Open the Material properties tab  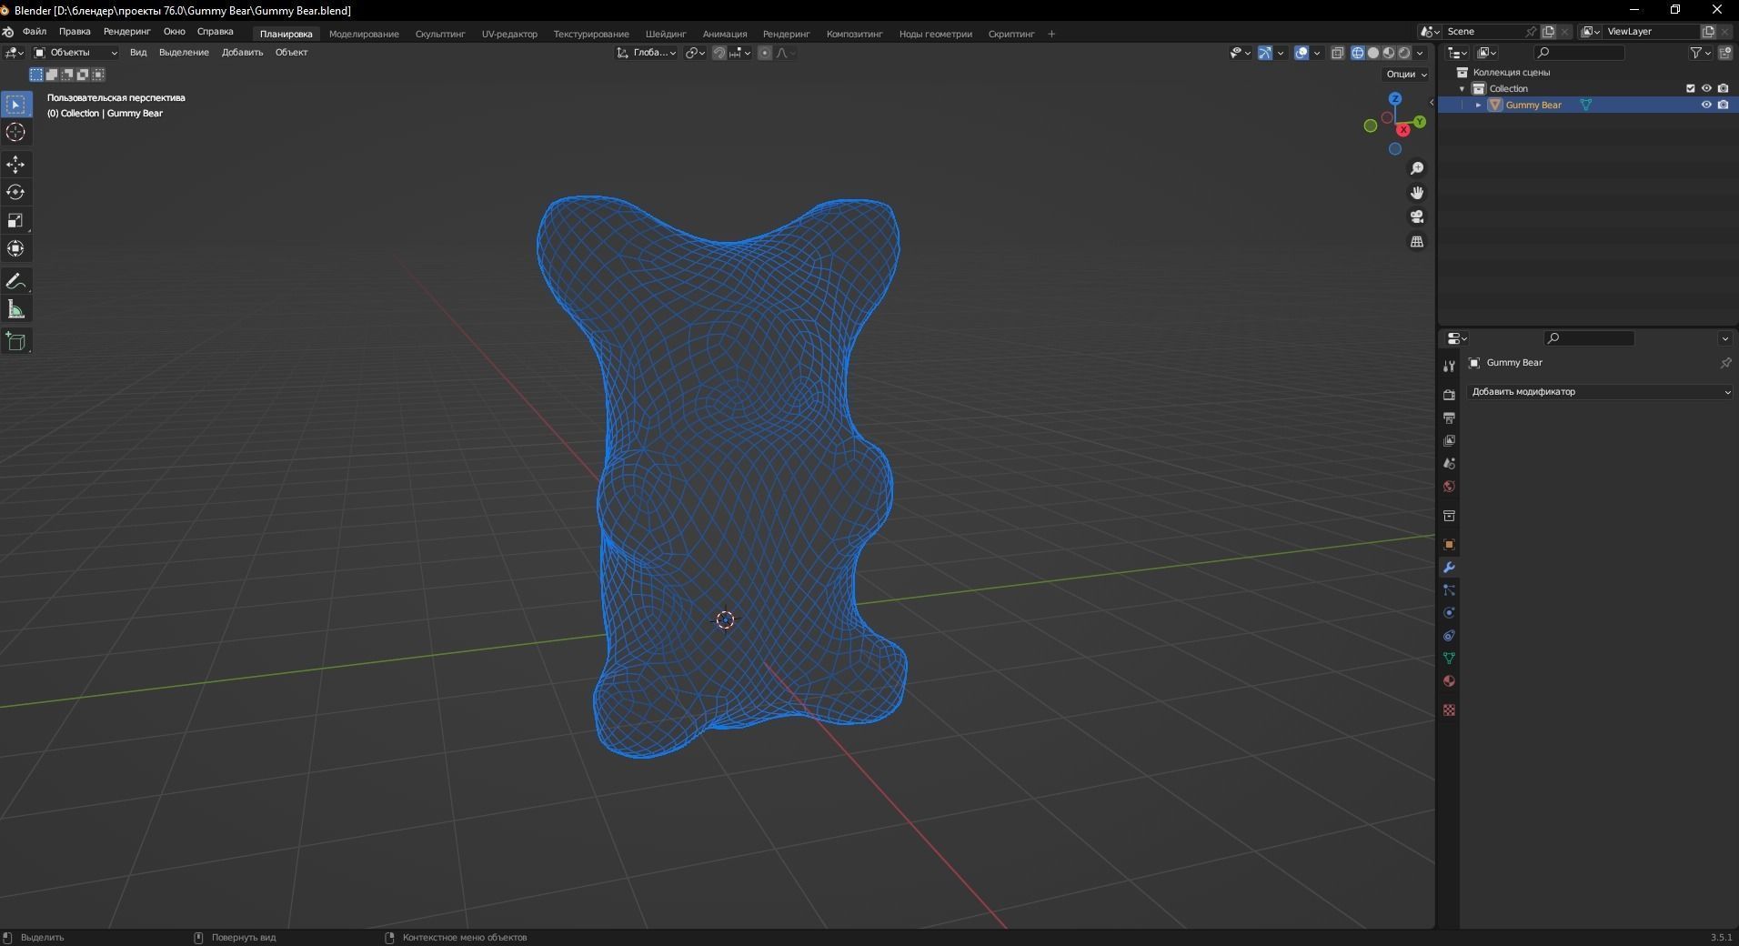[1449, 681]
